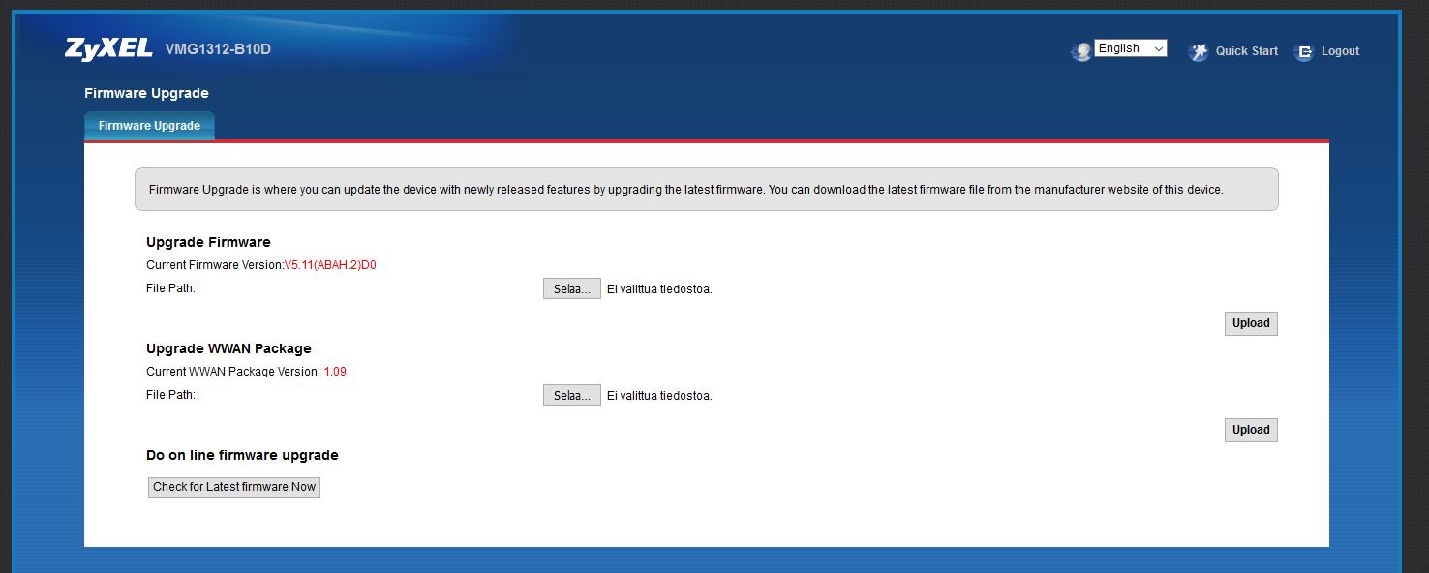The height and width of the screenshot is (573, 1429).
Task: Click the VMG1312-B10D model name
Action: click(x=218, y=49)
